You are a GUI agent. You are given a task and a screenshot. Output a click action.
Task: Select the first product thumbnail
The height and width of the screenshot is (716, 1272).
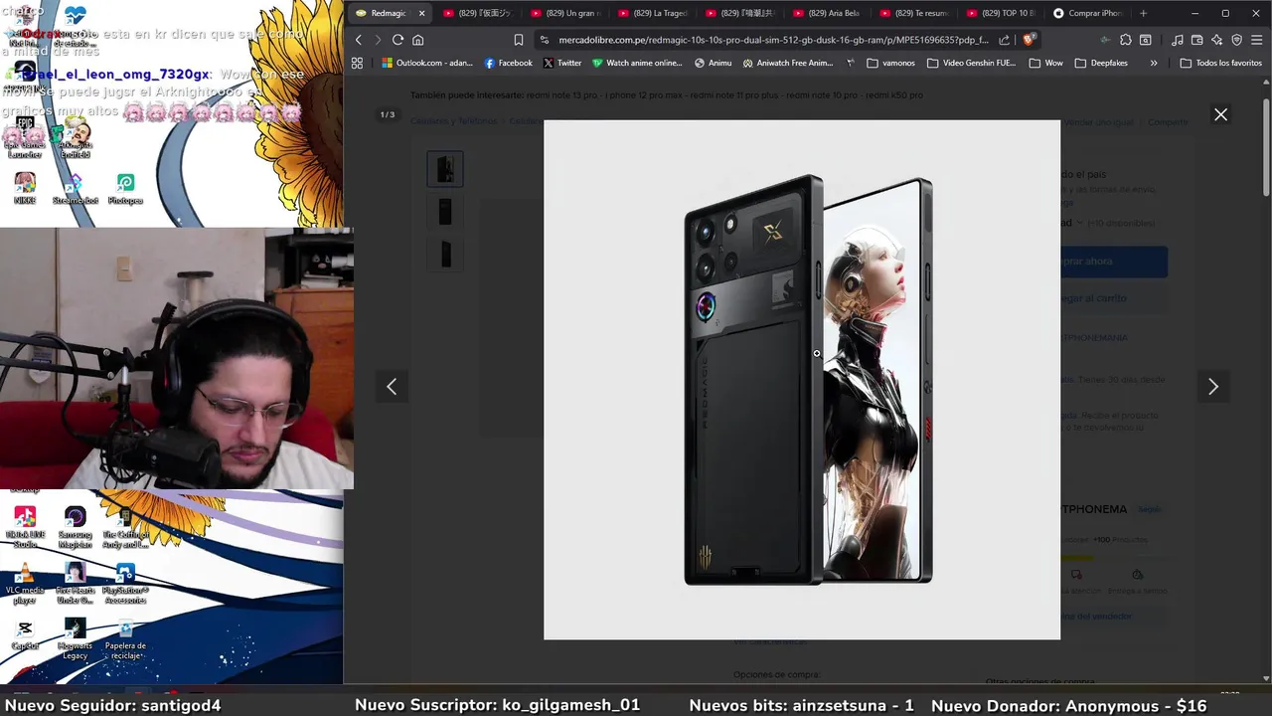pos(445,169)
